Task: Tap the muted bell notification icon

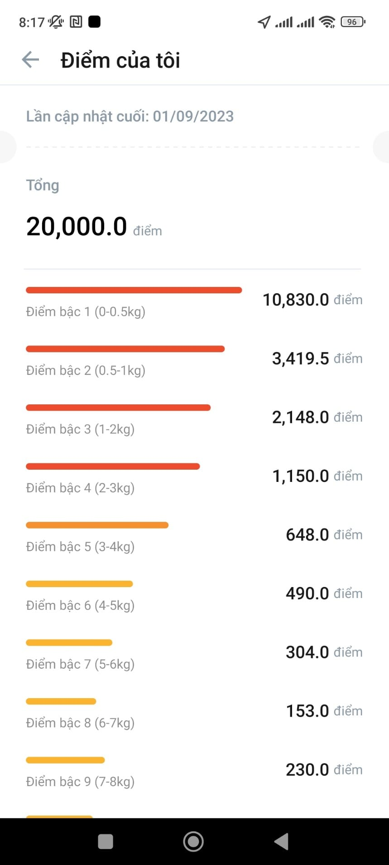Action: pos(56,22)
